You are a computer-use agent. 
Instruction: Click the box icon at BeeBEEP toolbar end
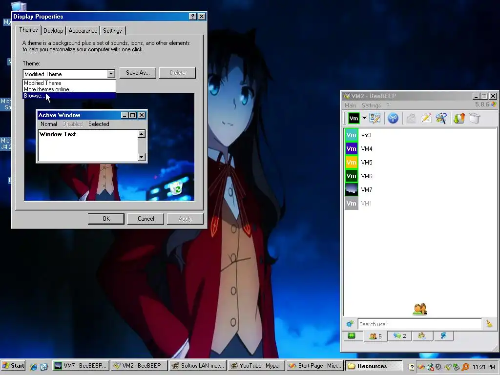point(475,118)
